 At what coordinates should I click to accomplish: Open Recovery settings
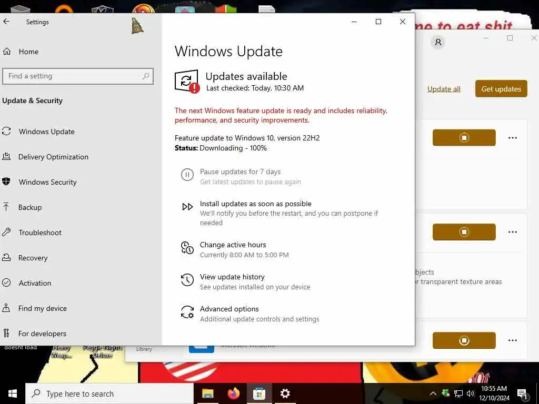point(33,258)
